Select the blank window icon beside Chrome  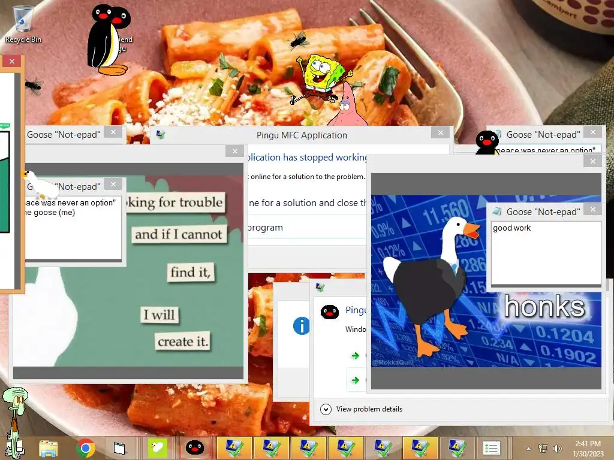[119, 448]
